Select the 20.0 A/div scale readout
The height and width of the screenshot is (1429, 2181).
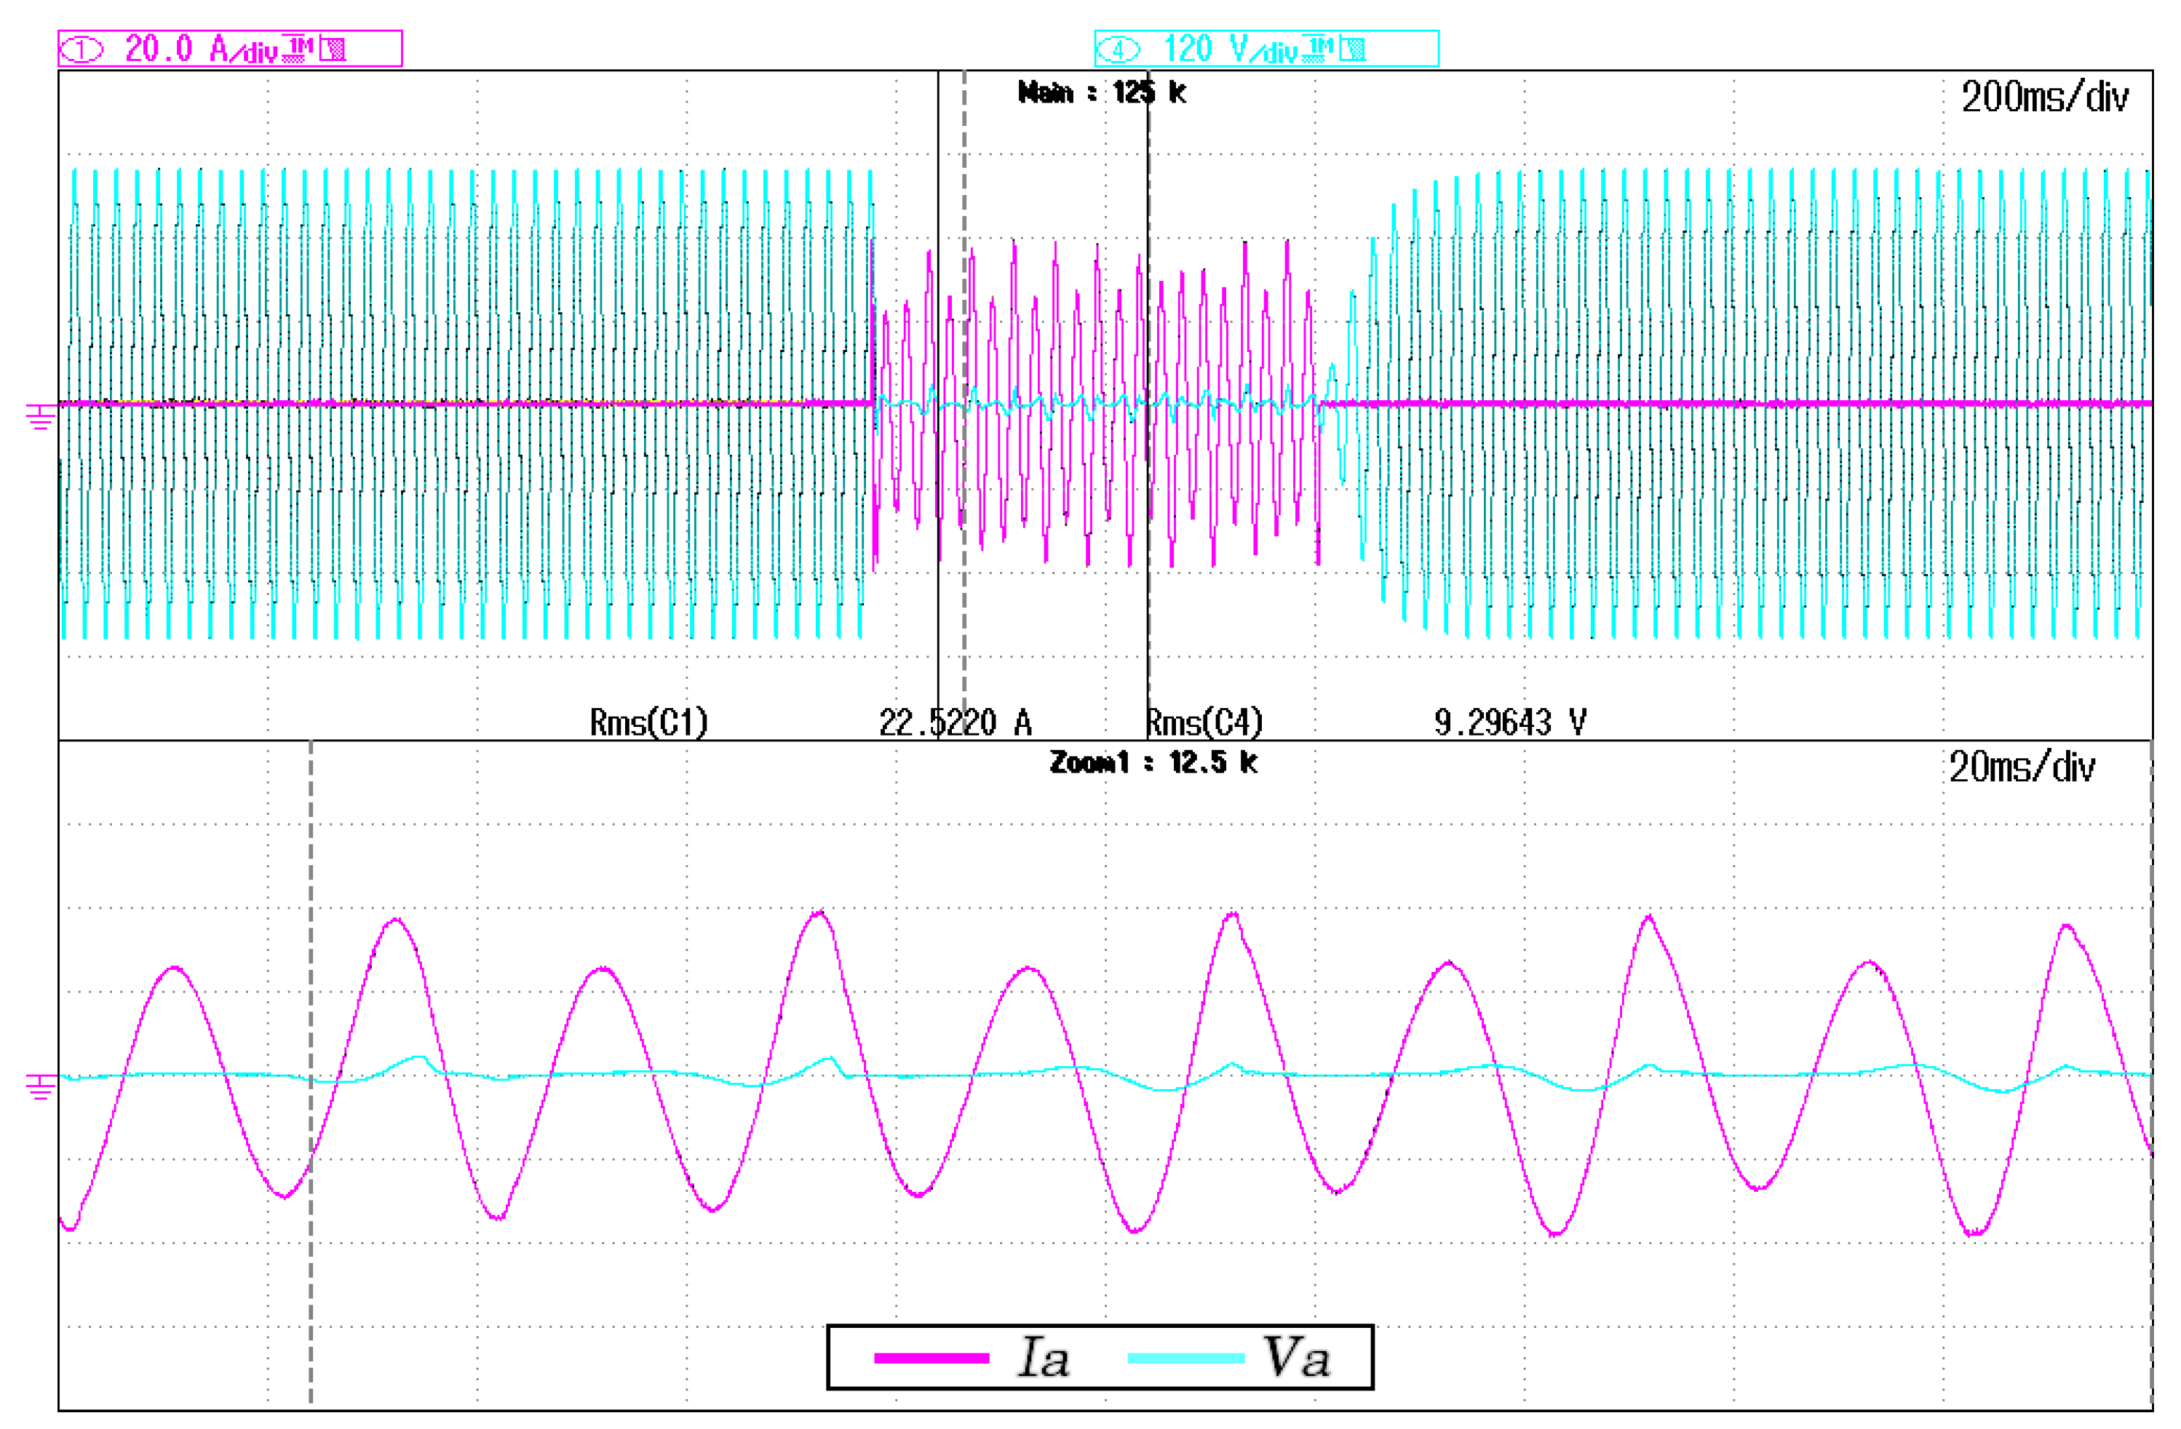[200, 49]
